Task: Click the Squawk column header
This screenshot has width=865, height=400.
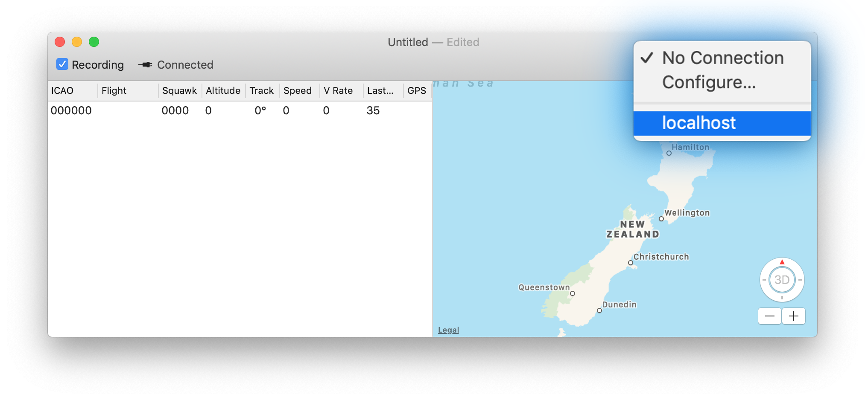Action: pos(179,91)
